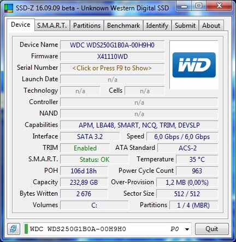
Task: Reveal serial number via 'Click or Press F9 to Show'
Action: click(112, 68)
